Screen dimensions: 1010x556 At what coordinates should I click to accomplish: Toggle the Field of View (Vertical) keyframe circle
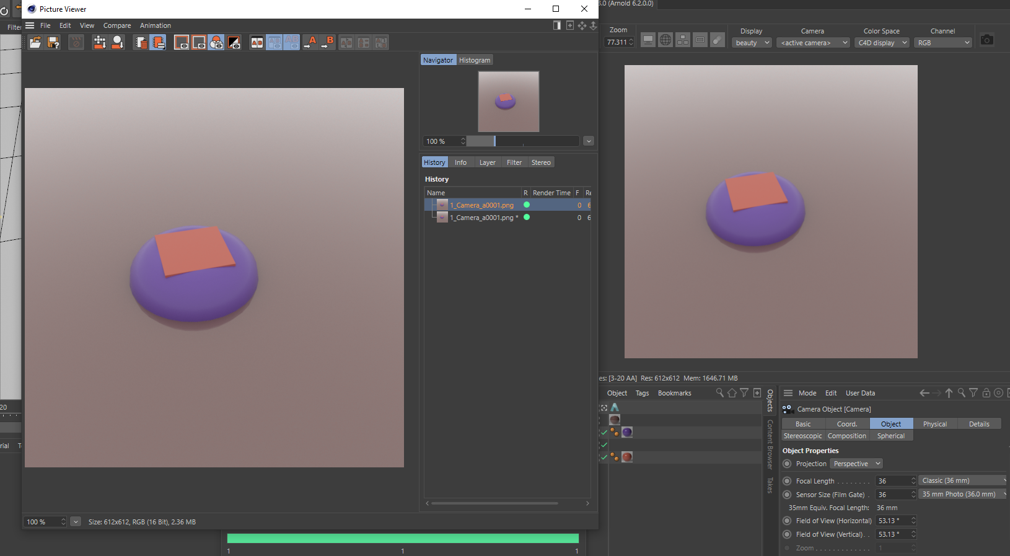click(x=787, y=534)
